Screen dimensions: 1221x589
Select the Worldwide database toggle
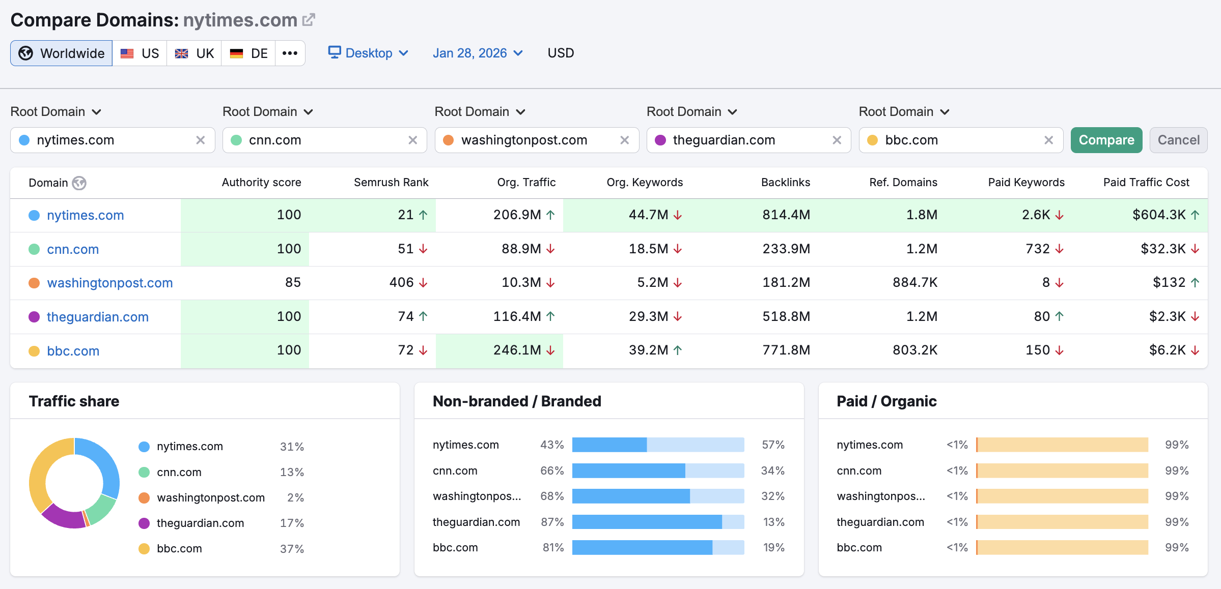coord(62,53)
